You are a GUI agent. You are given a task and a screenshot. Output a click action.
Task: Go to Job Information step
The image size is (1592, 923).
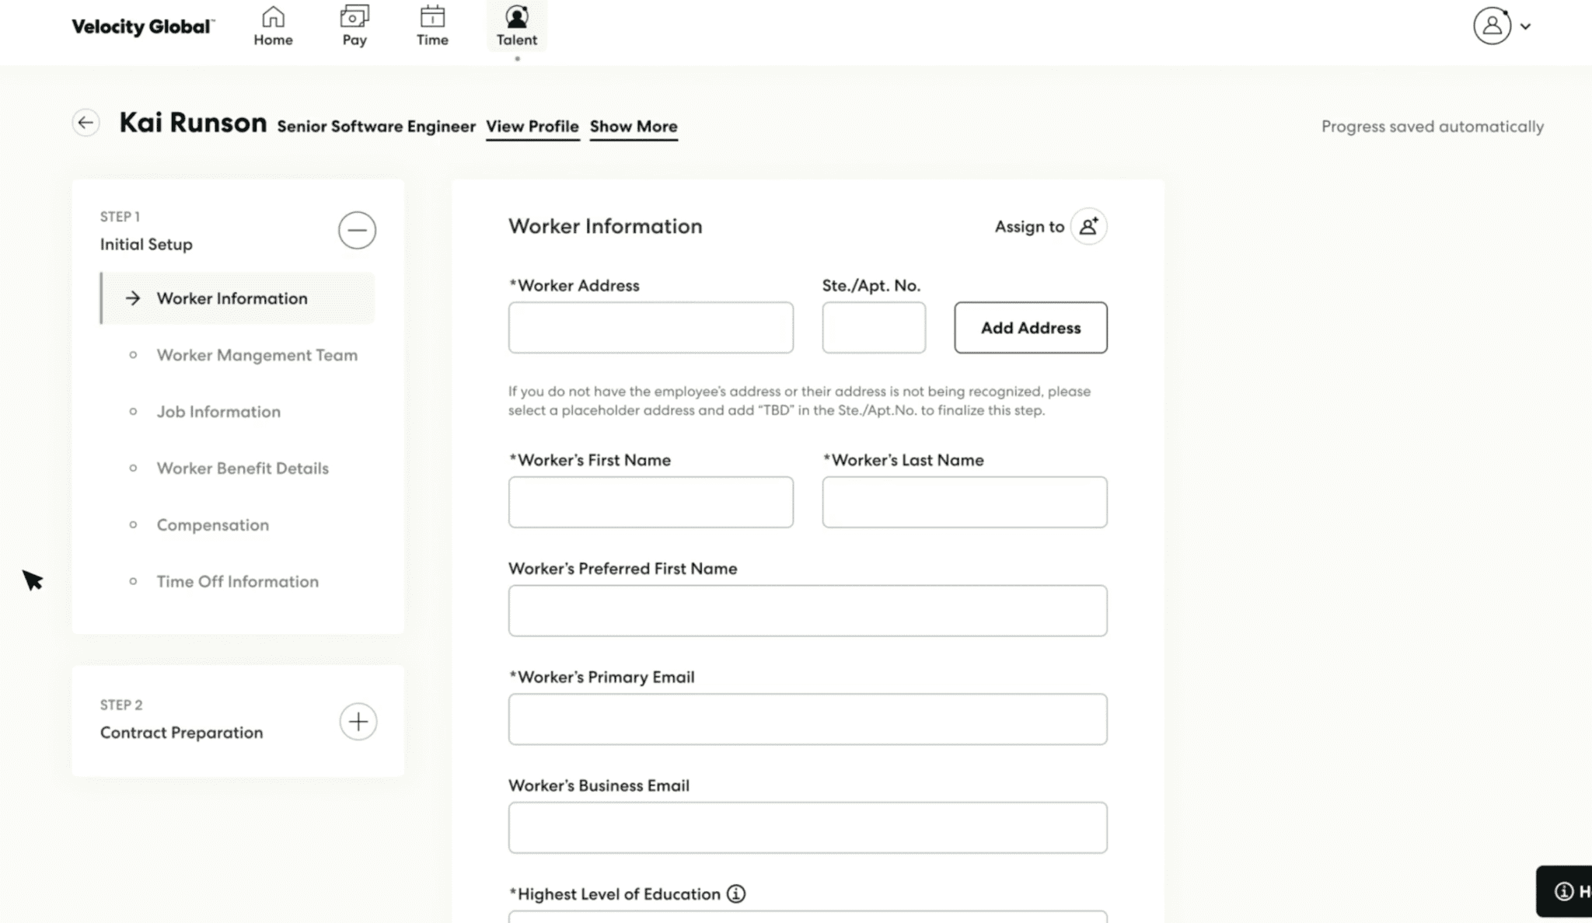[218, 412]
